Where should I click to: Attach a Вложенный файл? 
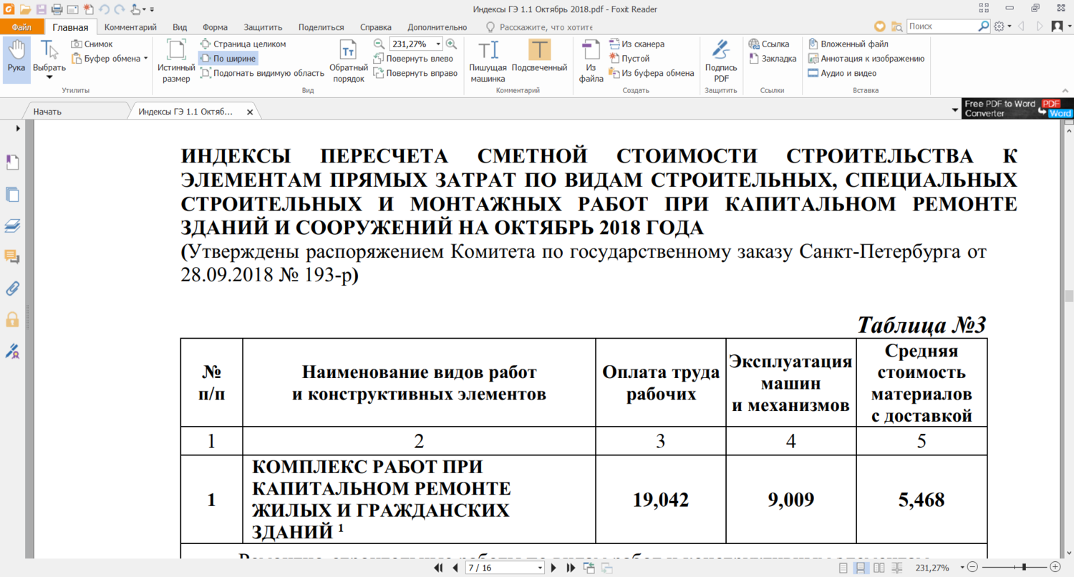tap(848, 44)
